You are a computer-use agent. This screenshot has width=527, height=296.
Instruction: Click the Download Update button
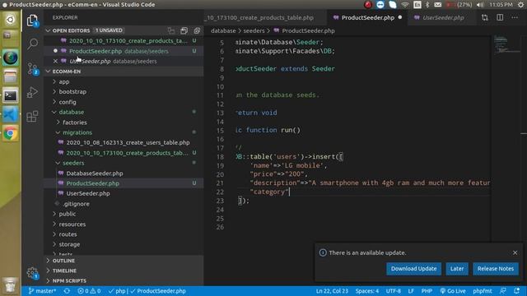pyautogui.click(x=413, y=269)
